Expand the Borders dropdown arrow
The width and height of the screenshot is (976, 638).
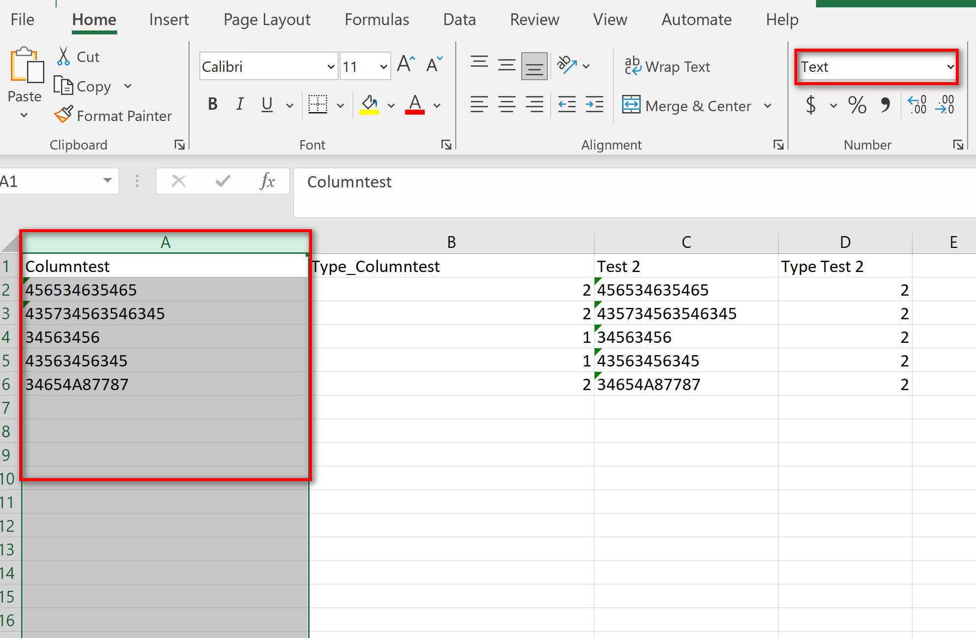(x=341, y=105)
